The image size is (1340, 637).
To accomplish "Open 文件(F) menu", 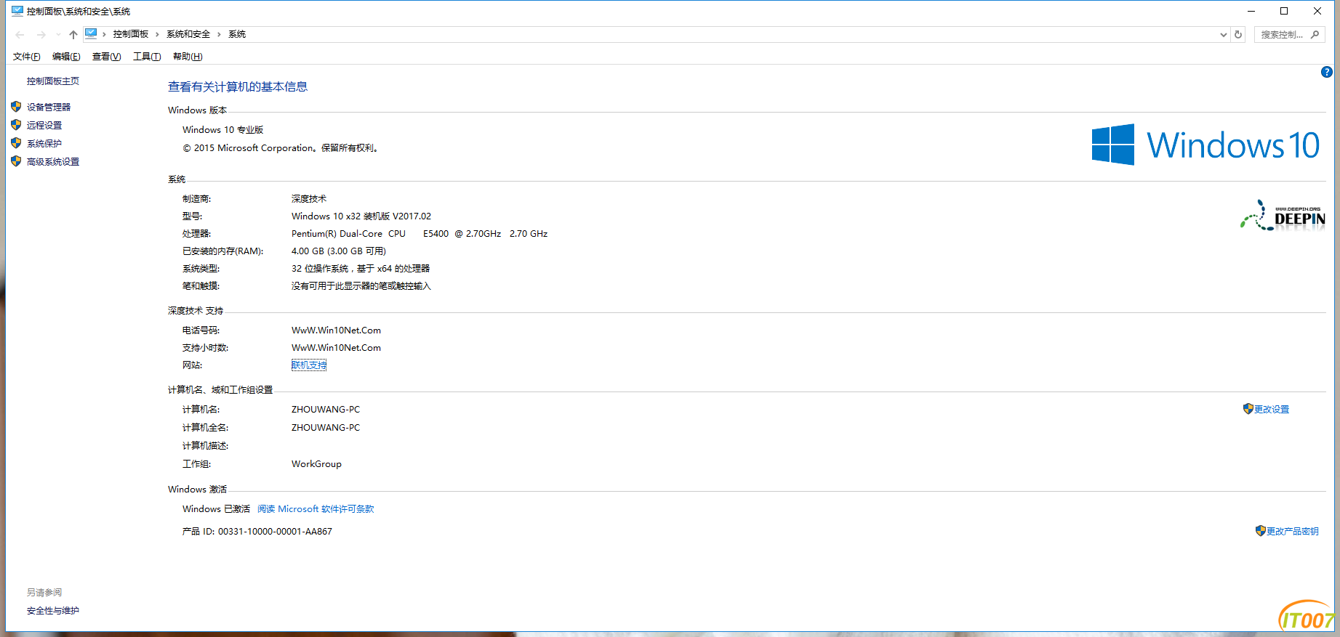I will 26,57.
